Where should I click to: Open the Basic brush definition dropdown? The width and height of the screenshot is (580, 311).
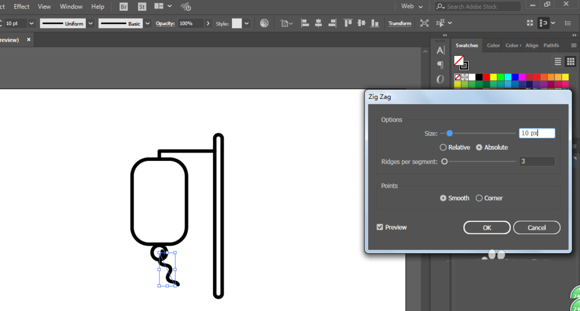click(x=147, y=24)
